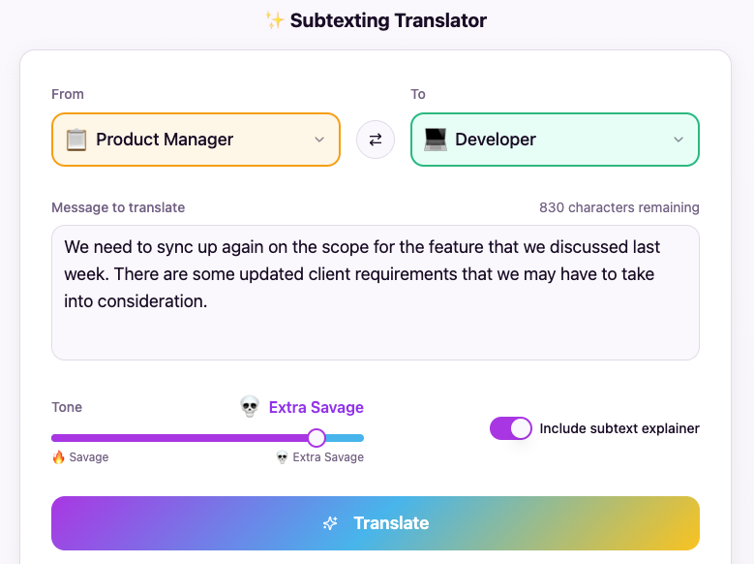Open the To Developer dropdown
Screen dimensions: 754x564
555,140
